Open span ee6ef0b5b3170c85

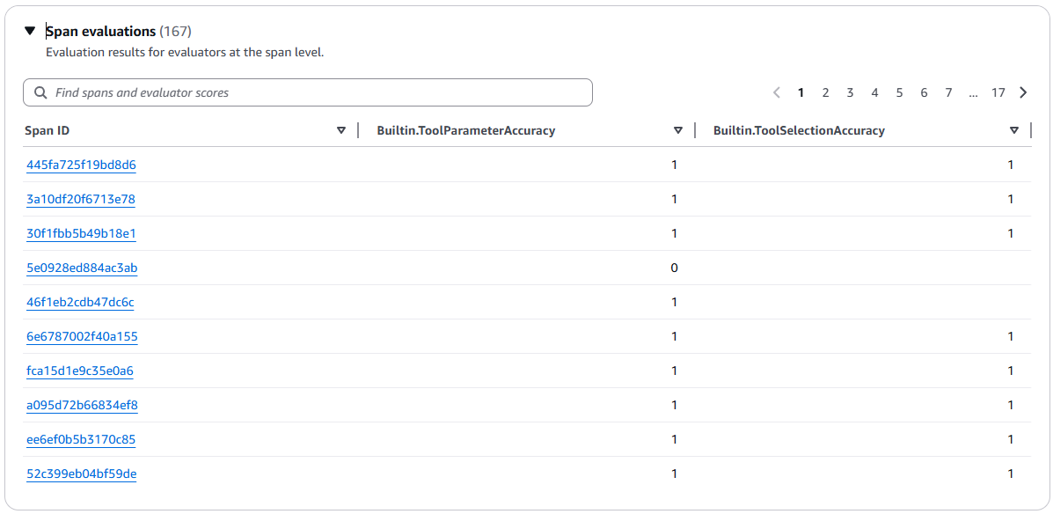[80, 439]
